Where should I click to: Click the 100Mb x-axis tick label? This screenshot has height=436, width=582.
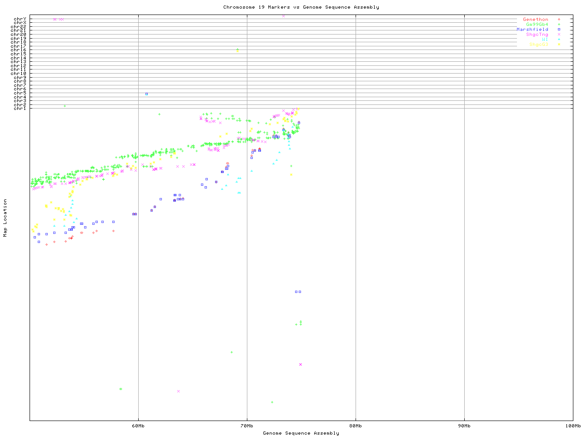[x=573, y=426]
